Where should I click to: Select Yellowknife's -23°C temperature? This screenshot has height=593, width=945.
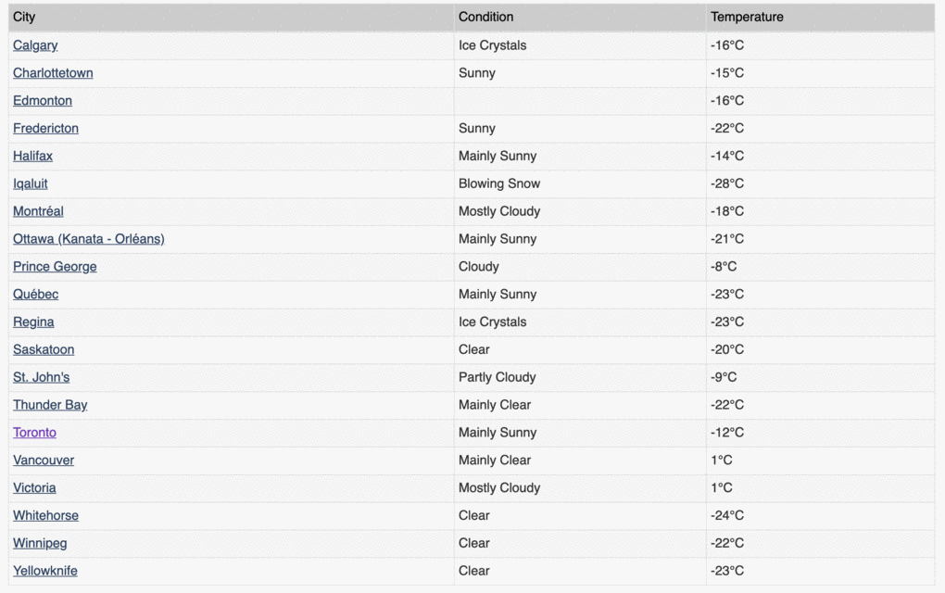pos(727,572)
